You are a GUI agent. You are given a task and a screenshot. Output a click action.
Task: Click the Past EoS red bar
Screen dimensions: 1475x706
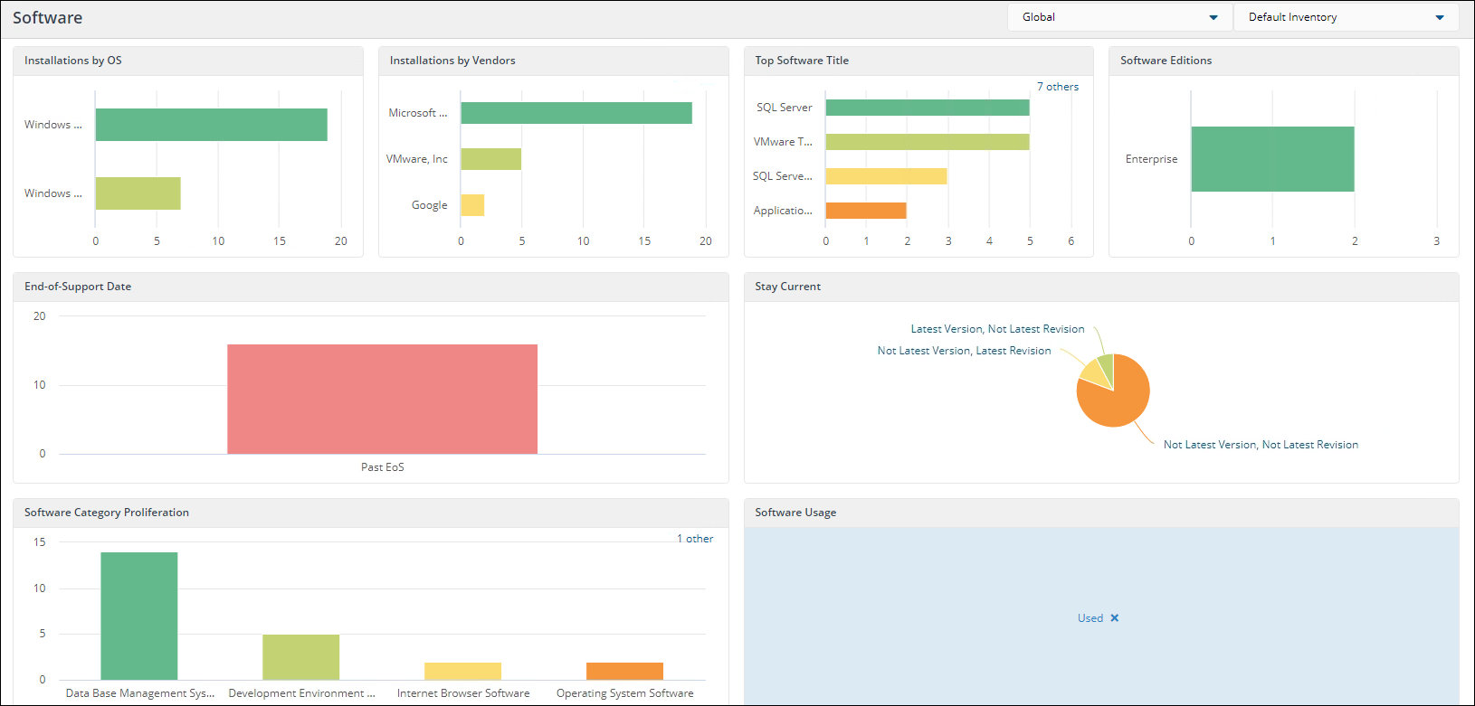382,399
